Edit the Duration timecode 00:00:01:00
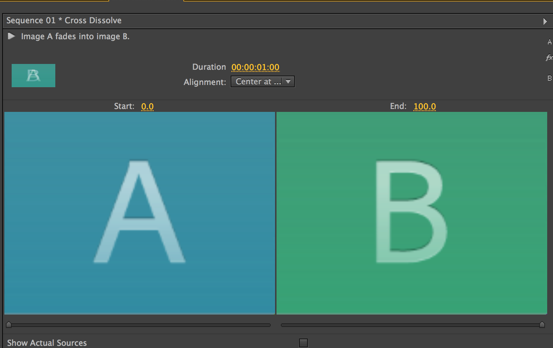 click(x=255, y=67)
